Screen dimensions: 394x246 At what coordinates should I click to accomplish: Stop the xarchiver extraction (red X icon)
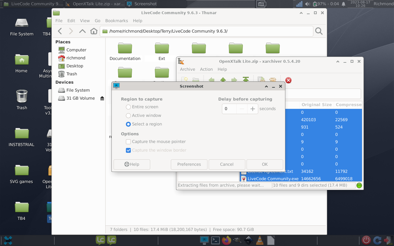click(288, 80)
